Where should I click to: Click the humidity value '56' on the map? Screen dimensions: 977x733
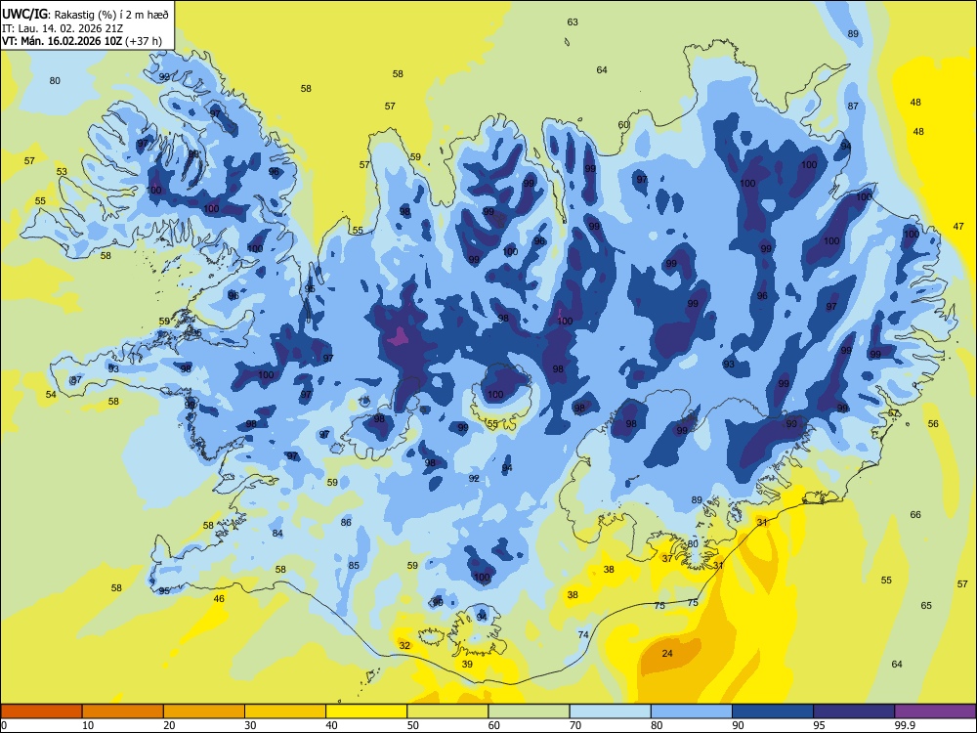tap(933, 423)
